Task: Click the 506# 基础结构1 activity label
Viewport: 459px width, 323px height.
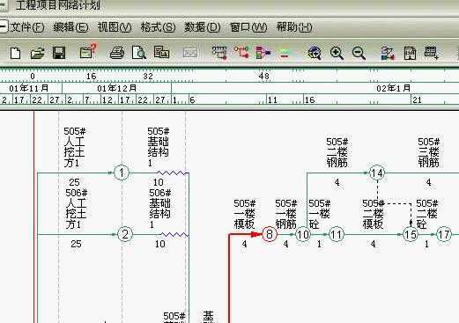Action: pos(160,209)
